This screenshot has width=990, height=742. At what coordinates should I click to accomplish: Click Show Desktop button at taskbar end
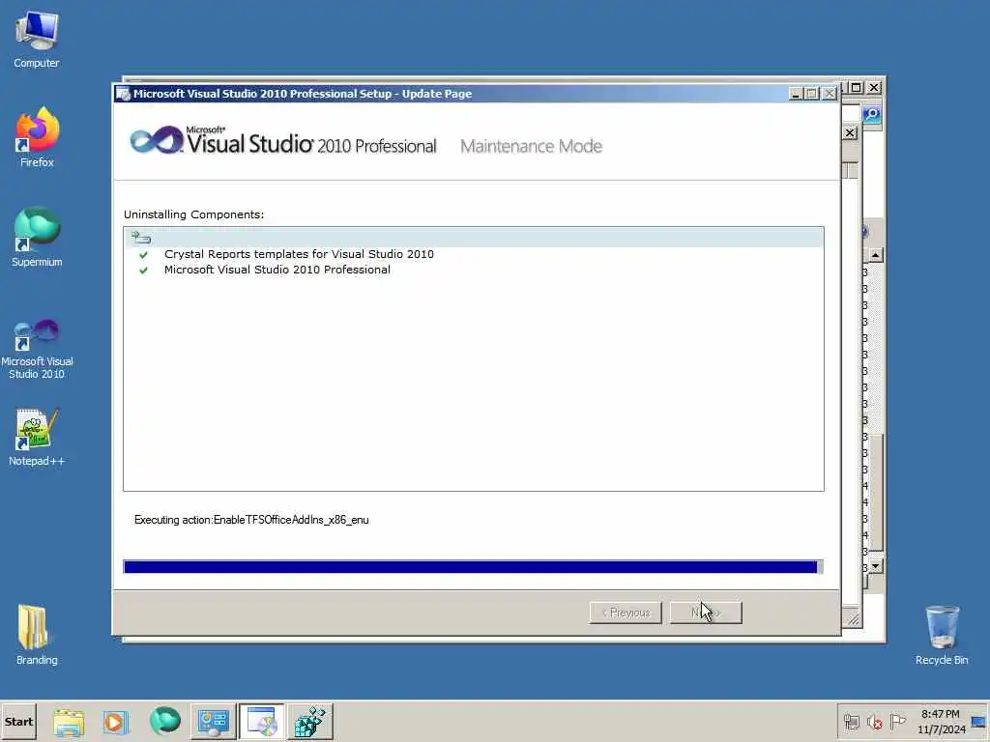click(x=979, y=722)
